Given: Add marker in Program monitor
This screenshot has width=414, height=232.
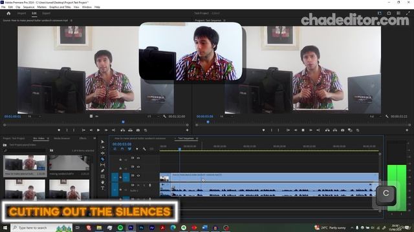Looking at the screenshot, I should [263, 130].
